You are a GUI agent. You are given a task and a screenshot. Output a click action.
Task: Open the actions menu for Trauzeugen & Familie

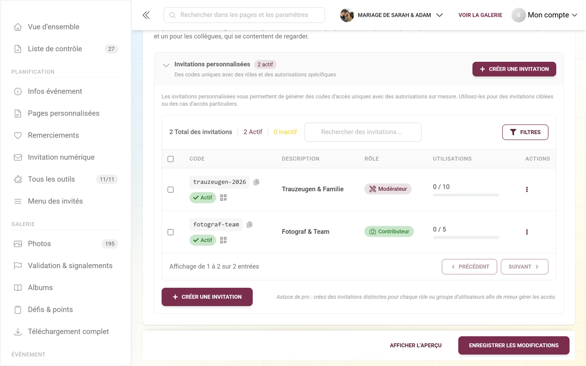[x=527, y=190]
